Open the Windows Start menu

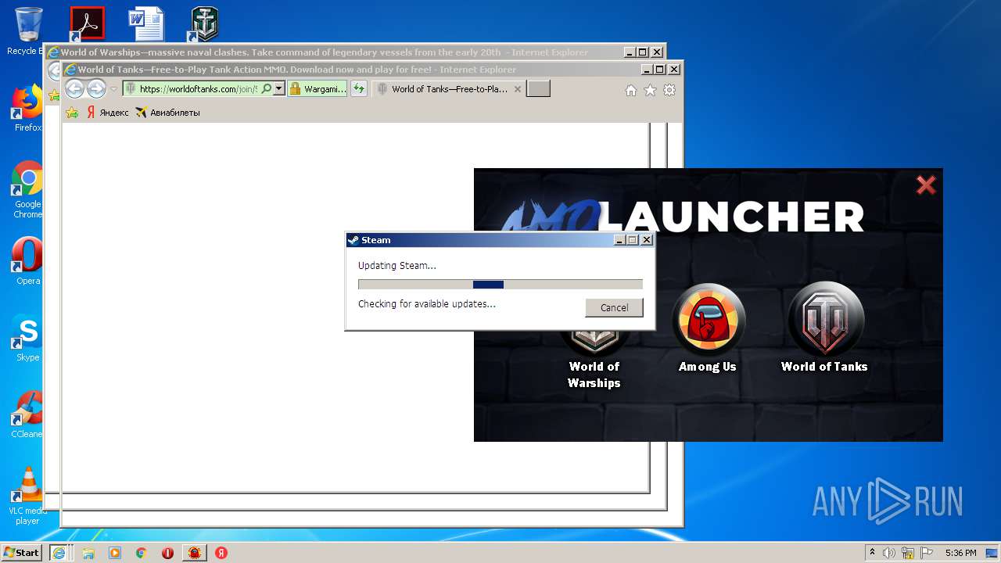point(22,552)
